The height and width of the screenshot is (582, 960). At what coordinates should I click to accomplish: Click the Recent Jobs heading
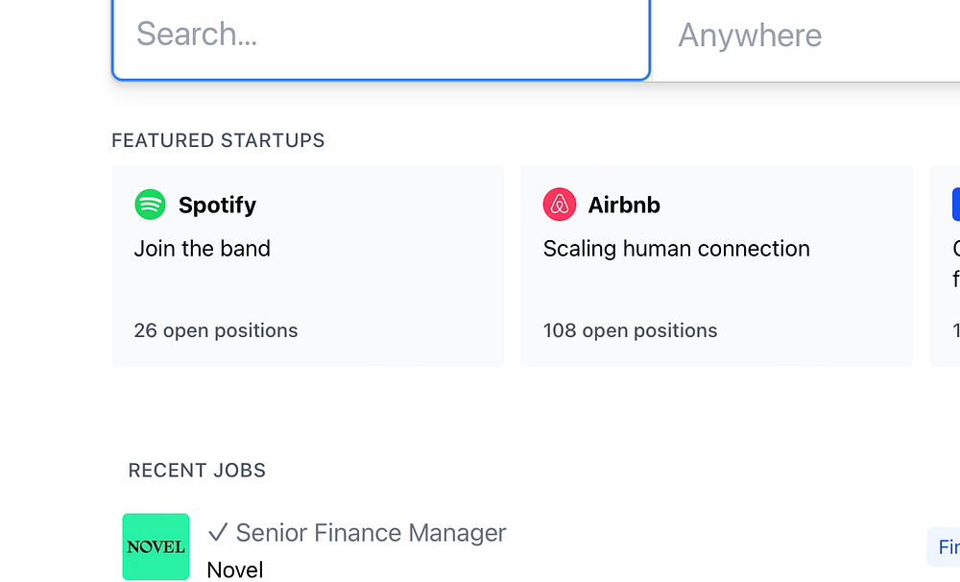197,471
